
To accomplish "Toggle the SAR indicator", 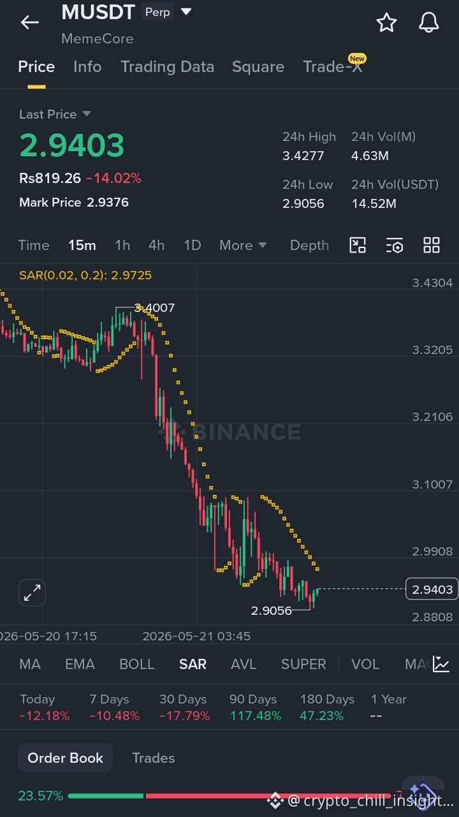I will 193,664.
